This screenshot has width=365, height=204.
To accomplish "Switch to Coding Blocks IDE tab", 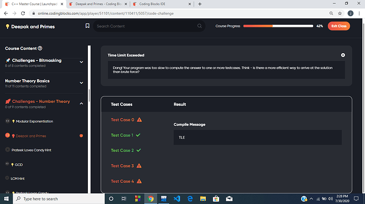I will tap(162, 4).
